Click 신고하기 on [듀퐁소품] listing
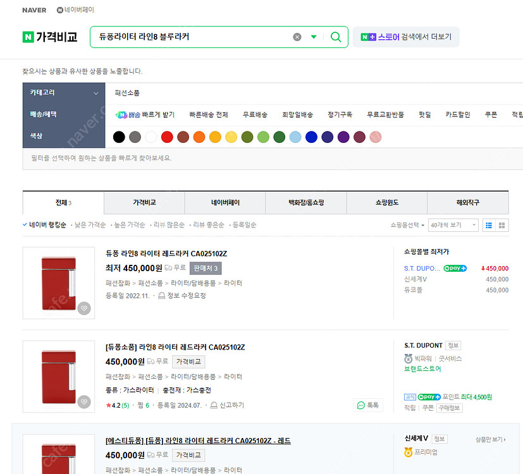The image size is (523, 474). point(227,405)
